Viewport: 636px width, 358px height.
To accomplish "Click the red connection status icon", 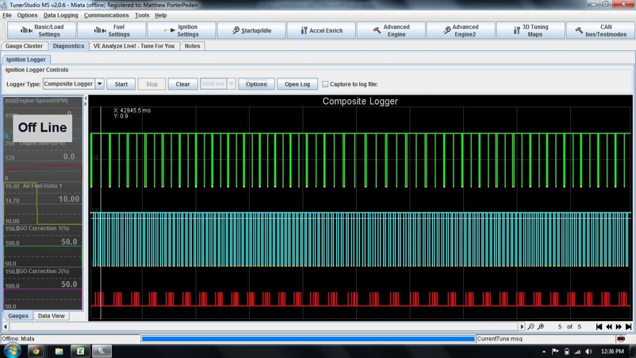I will pyautogui.click(x=621, y=339).
